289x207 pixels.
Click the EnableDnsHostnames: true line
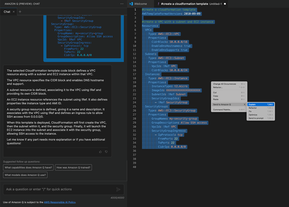(x=171, y=46)
